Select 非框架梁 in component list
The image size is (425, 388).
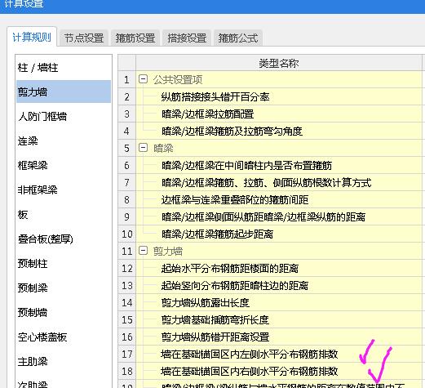[x=64, y=190]
